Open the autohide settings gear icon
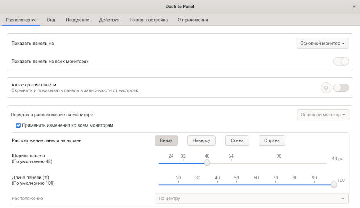The image size is (360, 208). (x=326, y=88)
